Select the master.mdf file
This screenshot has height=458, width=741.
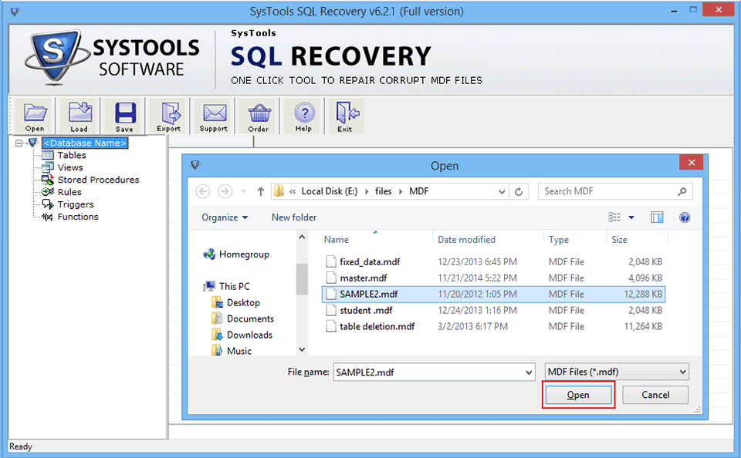tap(363, 278)
